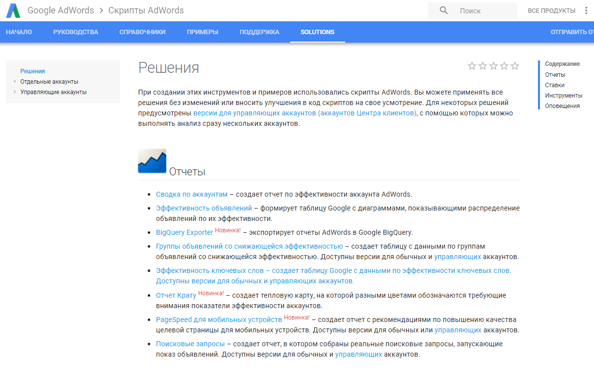The width and height of the screenshot is (594, 373).
Task: Open the СПРАВОЧНИКИ tab
Action: (142, 32)
